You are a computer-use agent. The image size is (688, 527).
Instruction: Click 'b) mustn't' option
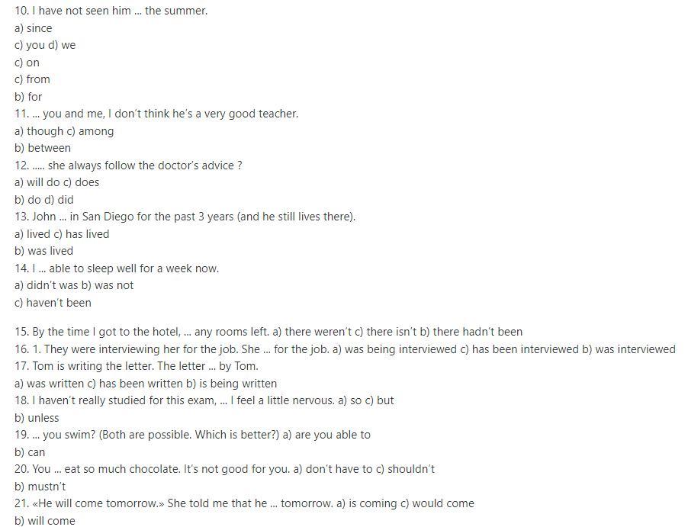click(40, 486)
